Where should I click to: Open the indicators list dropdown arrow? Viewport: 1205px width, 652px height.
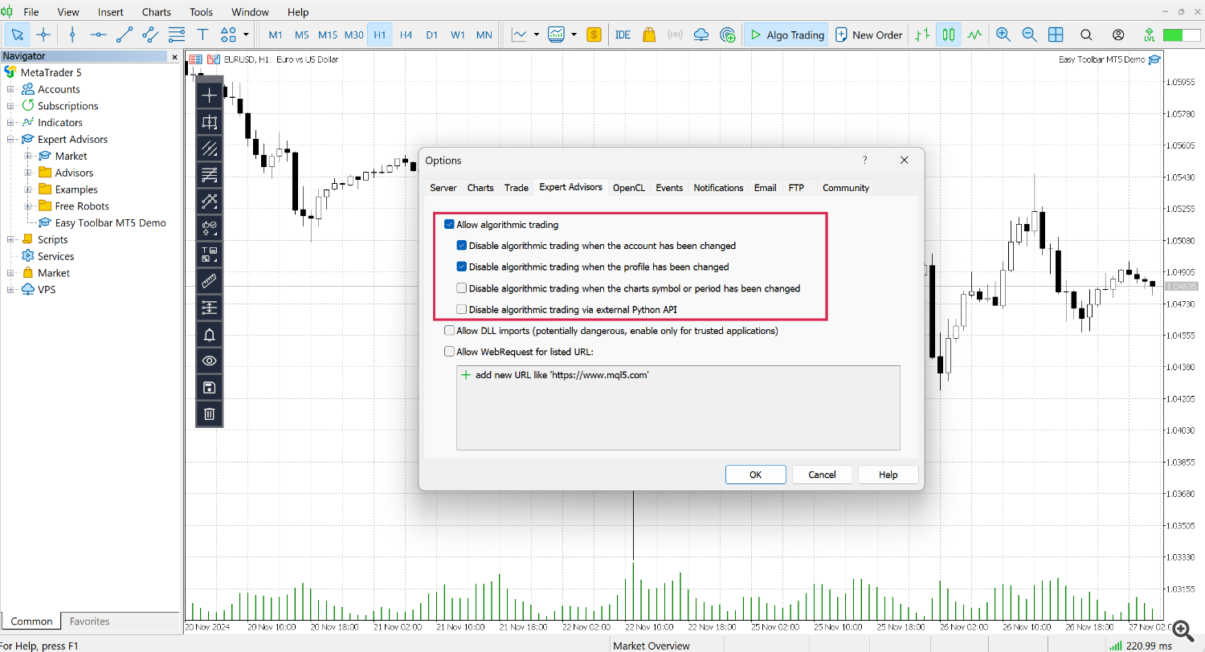536,35
